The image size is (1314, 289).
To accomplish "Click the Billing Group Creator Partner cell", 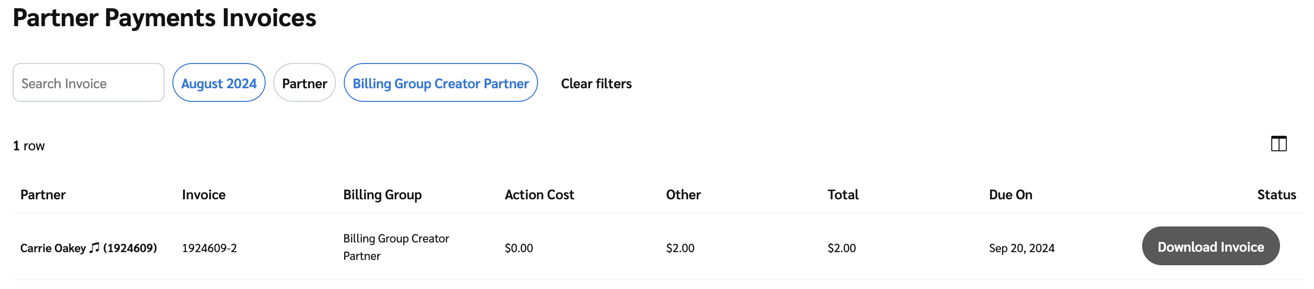I will point(396,247).
